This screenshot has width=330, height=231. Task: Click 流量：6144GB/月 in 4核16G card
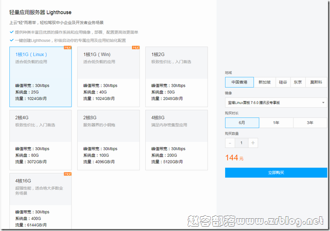click(31, 225)
